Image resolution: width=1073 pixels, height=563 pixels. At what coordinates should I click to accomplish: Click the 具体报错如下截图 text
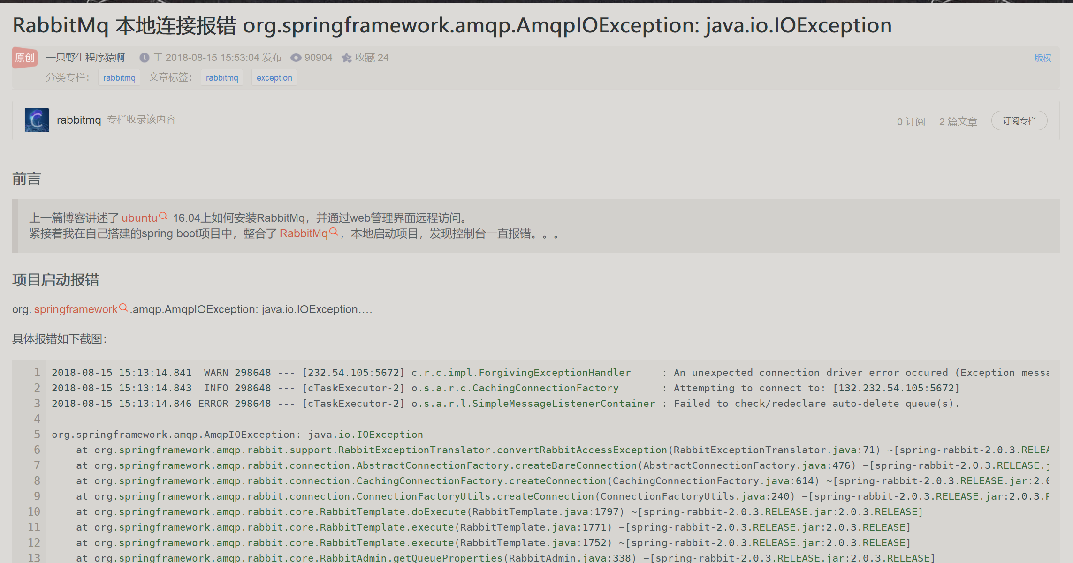60,339
